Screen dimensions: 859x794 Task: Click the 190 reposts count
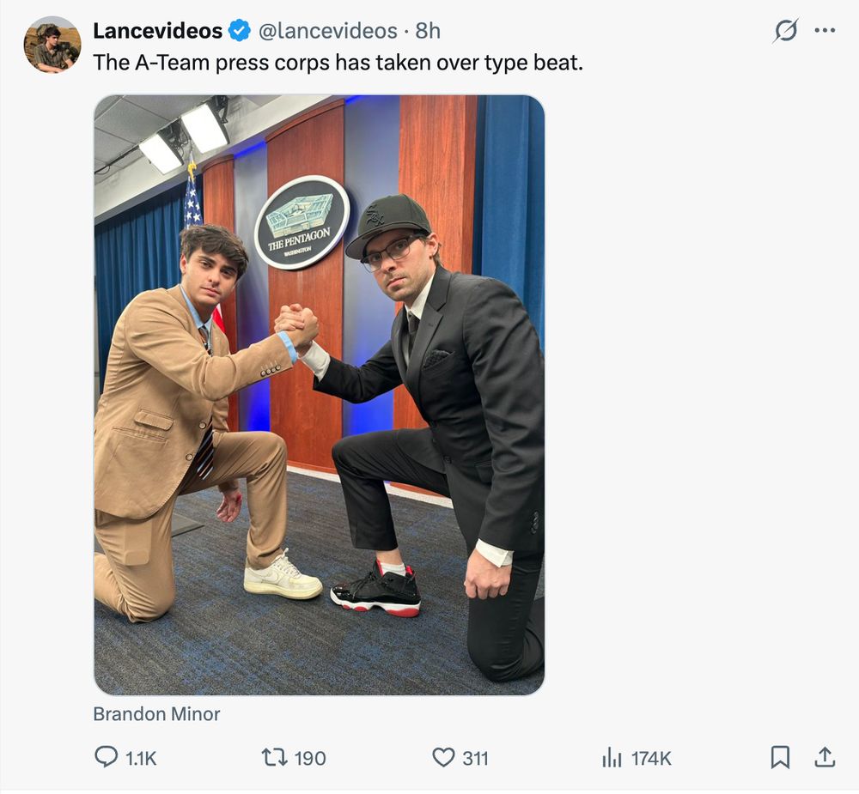310,759
